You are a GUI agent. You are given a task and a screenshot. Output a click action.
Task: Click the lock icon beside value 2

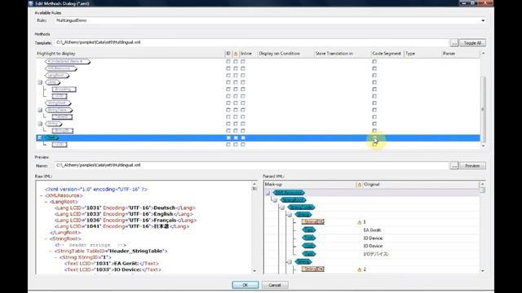point(359,269)
